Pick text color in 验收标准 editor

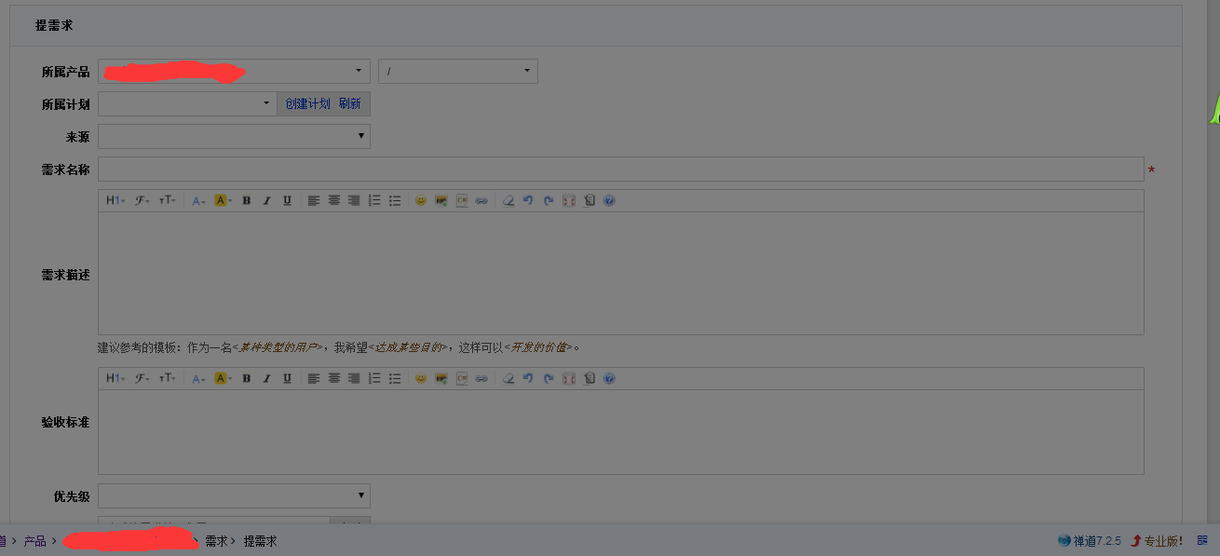[x=198, y=378]
